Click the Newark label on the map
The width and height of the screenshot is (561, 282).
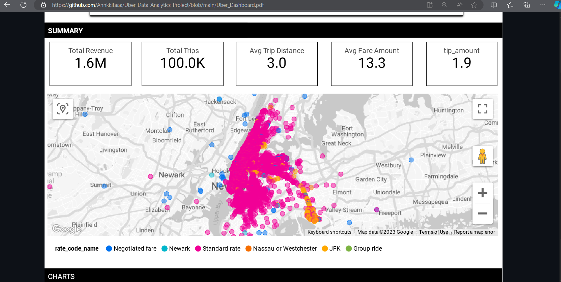pyautogui.click(x=172, y=175)
